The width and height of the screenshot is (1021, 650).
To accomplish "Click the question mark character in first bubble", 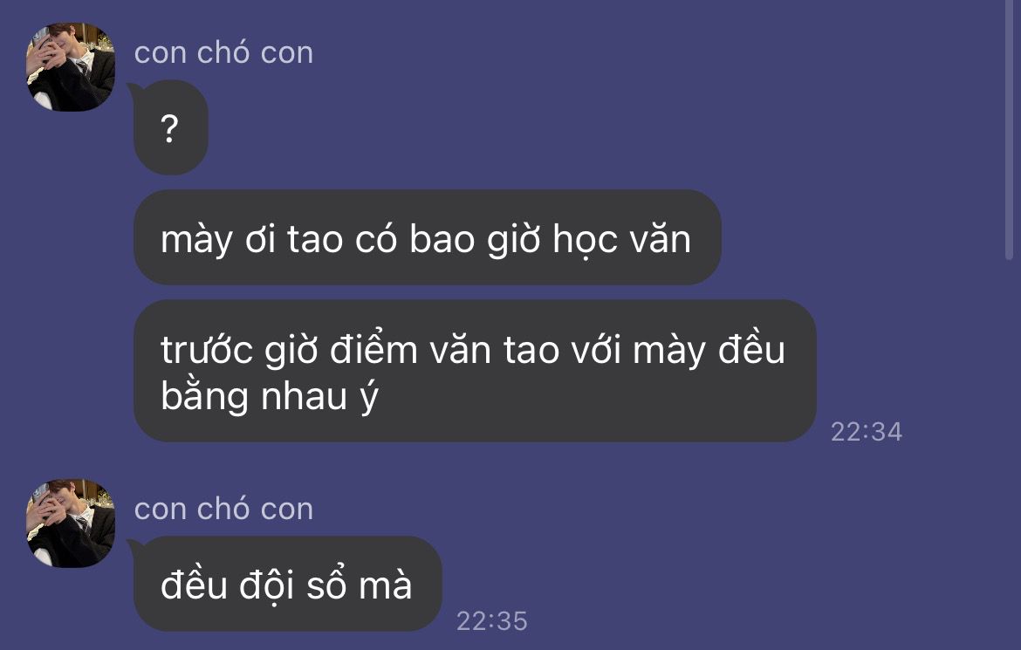I will (169, 129).
